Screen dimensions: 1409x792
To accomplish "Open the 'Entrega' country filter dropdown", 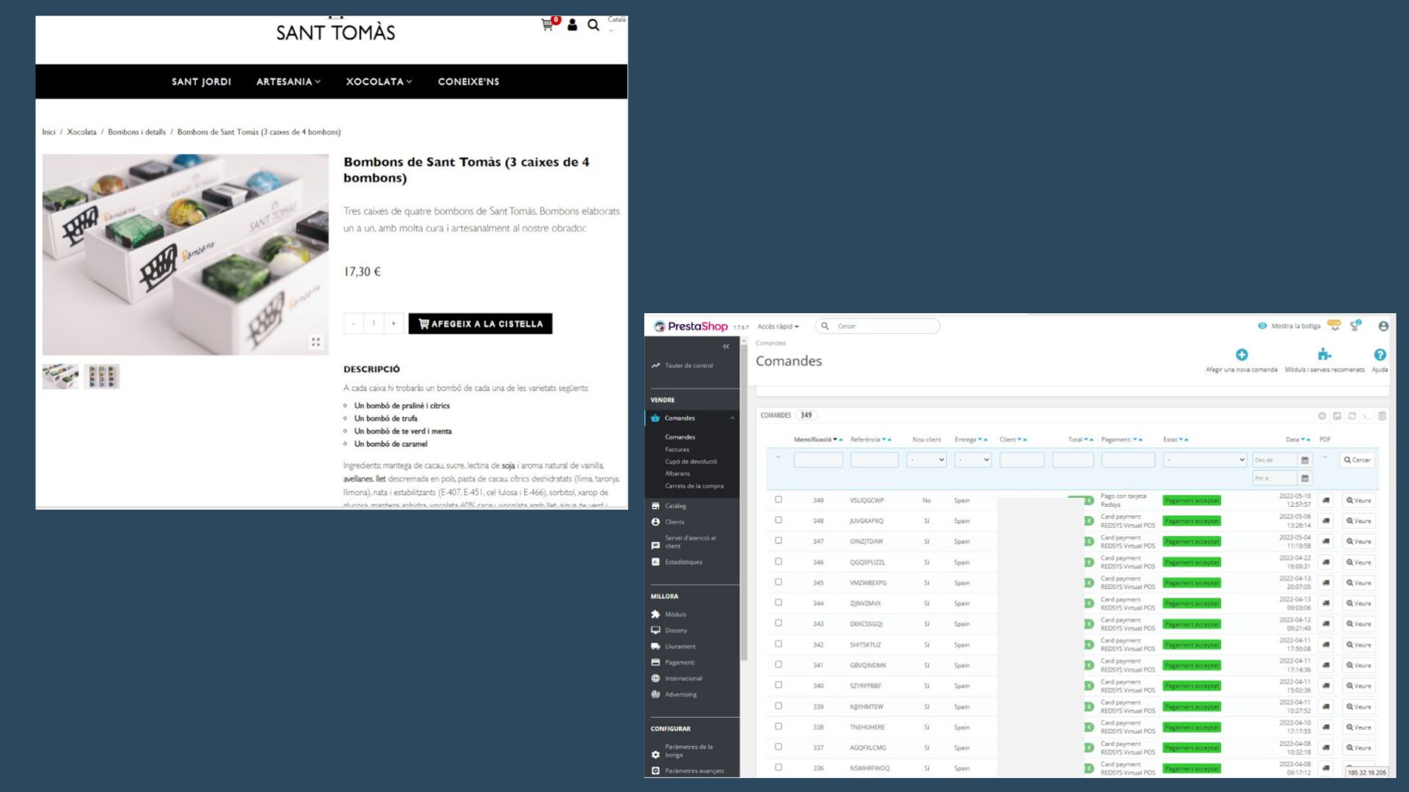I will (973, 460).
